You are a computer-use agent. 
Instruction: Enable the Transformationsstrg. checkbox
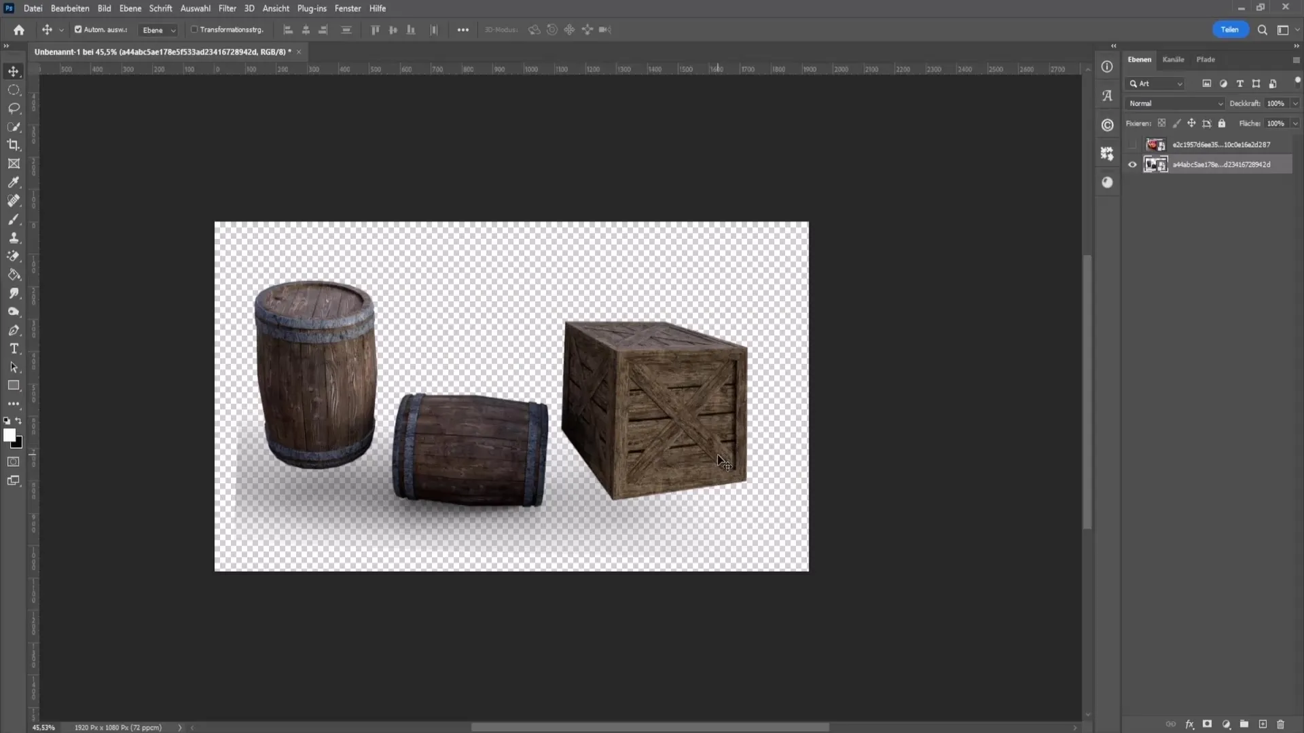coord(194,30)
